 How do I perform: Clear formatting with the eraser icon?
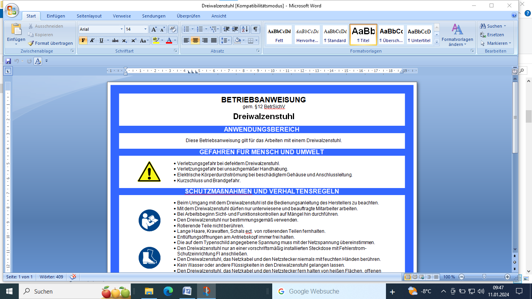[173, 29]
